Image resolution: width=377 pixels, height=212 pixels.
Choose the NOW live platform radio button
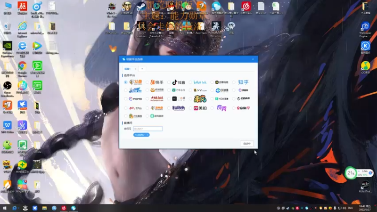pos(212,99)
